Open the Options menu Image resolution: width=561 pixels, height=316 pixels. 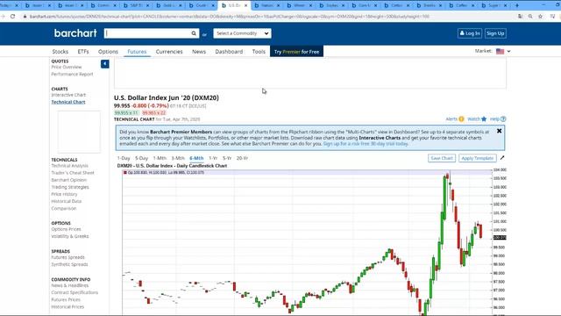click(108, 52)
